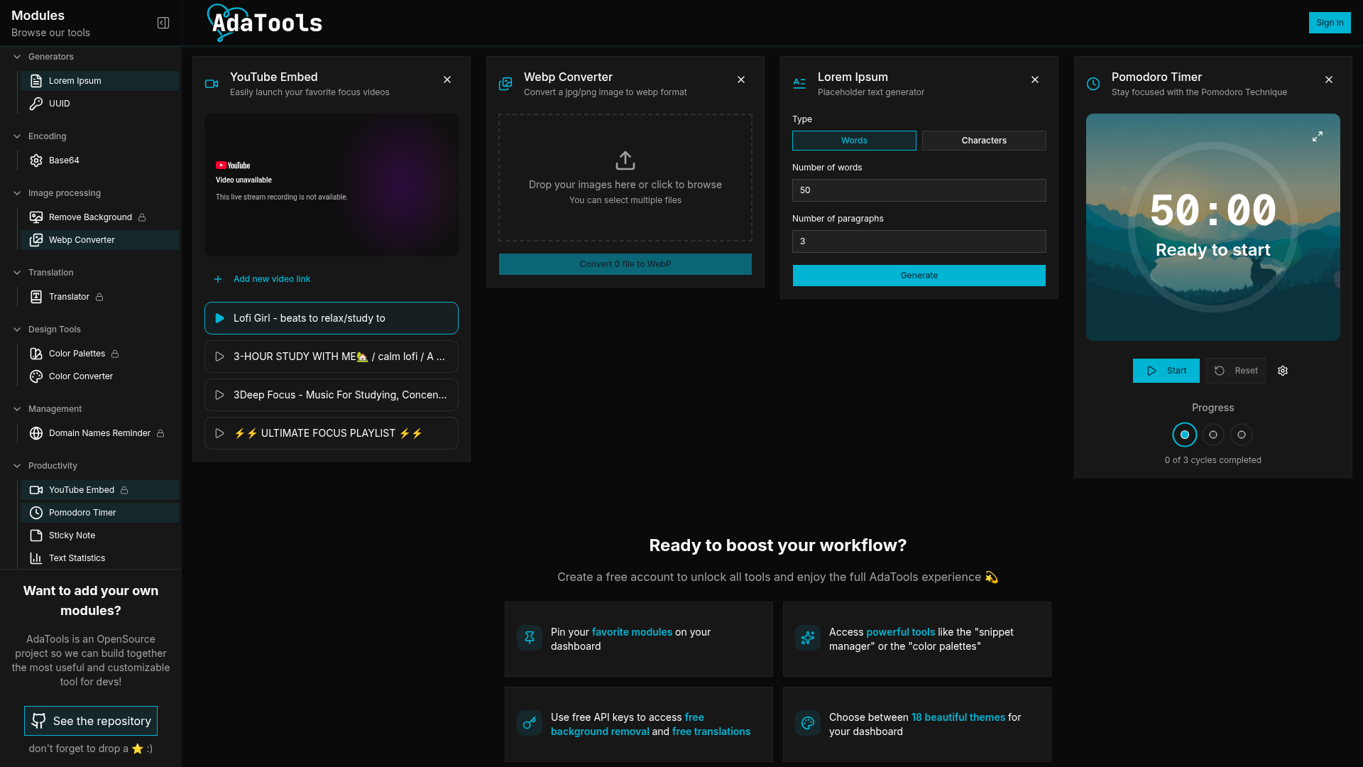Image resolution: width=1363 pixels, height=767 pixels.
Task: Click the Sign in button
Action: 1330,23
